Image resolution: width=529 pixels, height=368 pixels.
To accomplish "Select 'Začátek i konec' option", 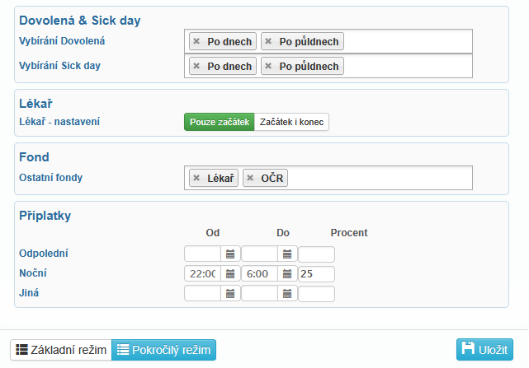I will coord(291,122).
